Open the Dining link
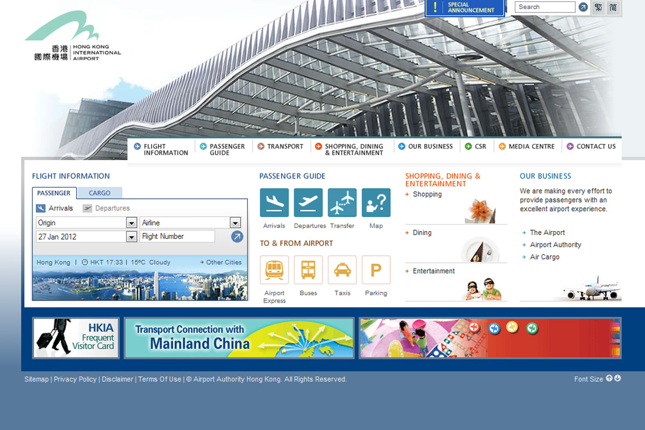Viewport: 645px width, 430px height. coord(422,233)
